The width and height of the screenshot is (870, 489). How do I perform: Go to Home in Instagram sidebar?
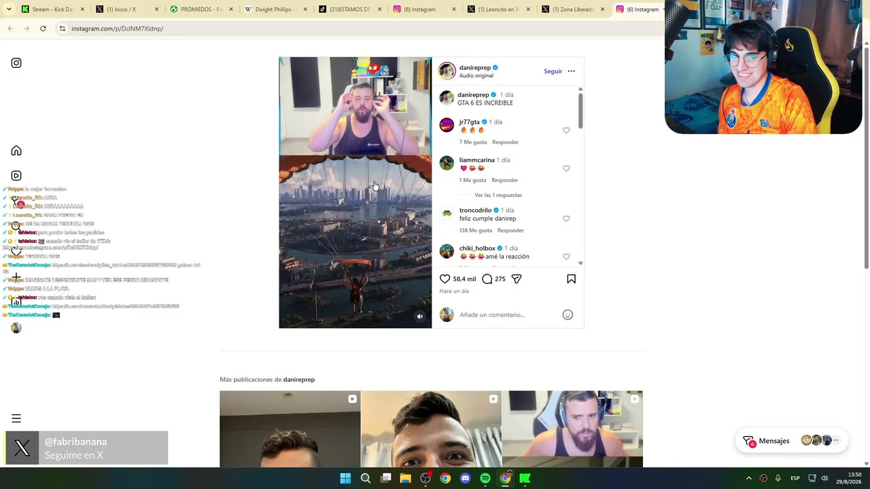16,151
